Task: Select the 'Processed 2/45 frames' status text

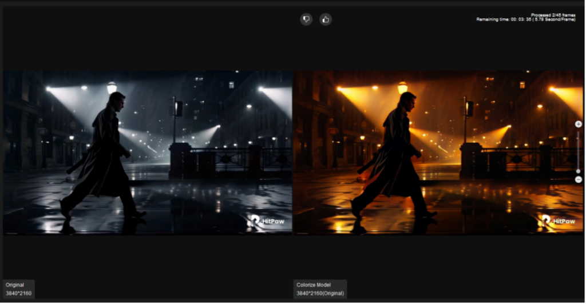Action: tap(553, 15)
